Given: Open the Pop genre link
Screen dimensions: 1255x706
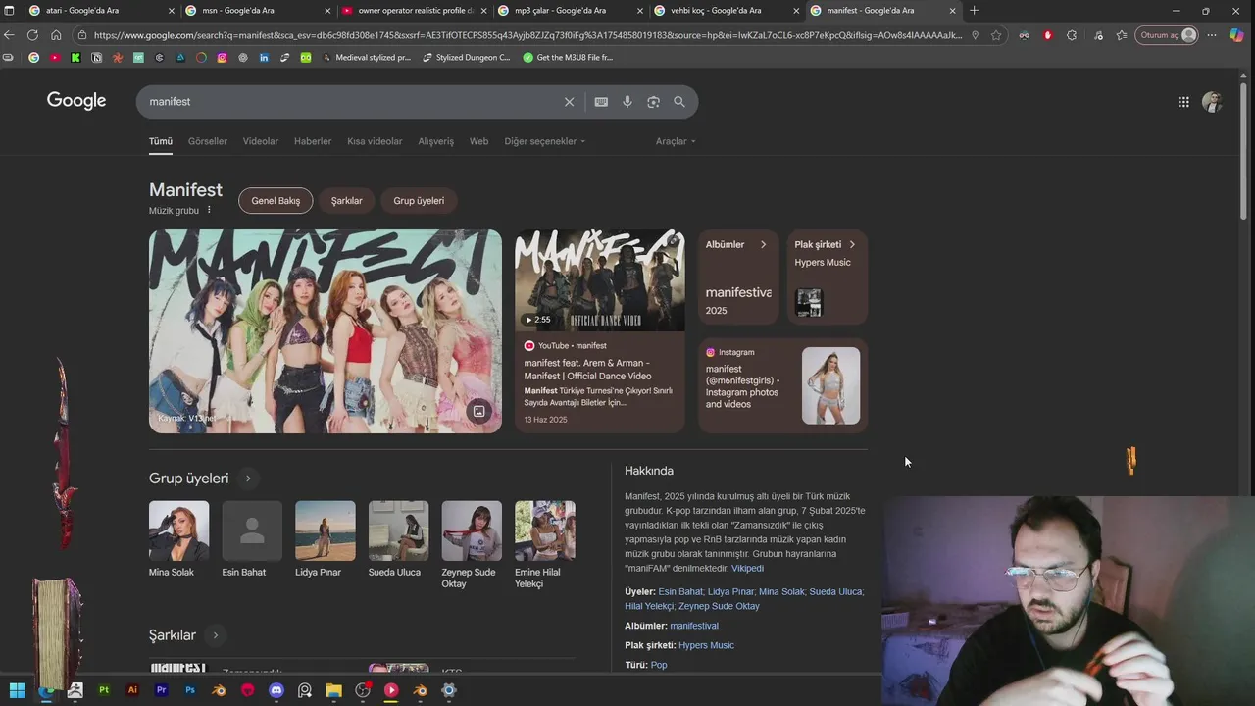Looking at the screenshot, I should 659,665.
